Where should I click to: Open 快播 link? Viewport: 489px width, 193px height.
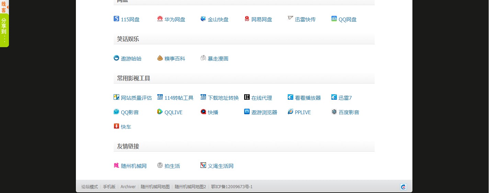point(213,112)
